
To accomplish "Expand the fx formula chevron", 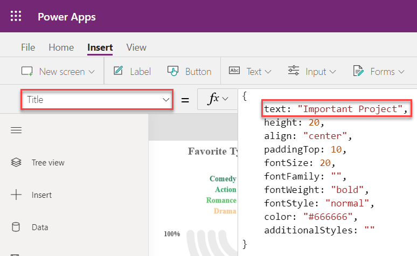I will (226, 99).
